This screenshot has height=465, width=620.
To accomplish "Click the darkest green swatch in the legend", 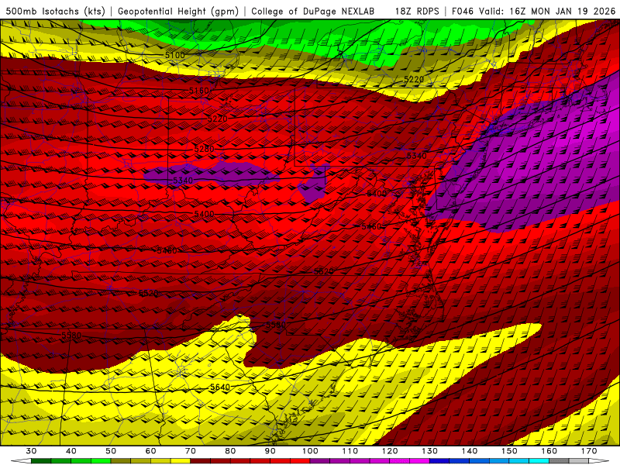I will tap(41, 461).
